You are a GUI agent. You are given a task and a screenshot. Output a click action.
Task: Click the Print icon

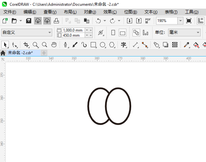[56, 21]
